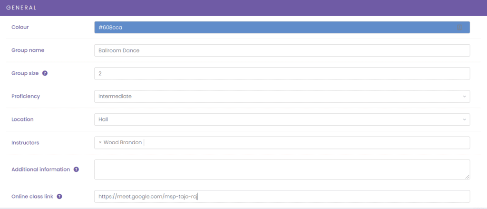This screenshot has width=487, height=209.
Task: Click the GENERAL section header
Action: (x=21, y=8)
